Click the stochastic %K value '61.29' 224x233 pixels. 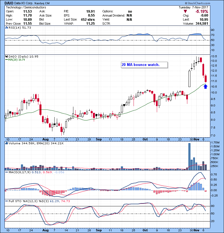click(x=54, y=201)
